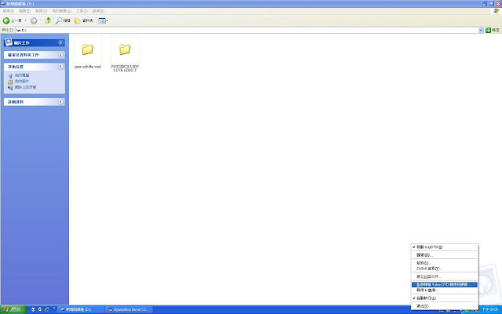Choose the rip to image menu entry
The width and height of the screenshot is (502, 314).
coord(445,290)
